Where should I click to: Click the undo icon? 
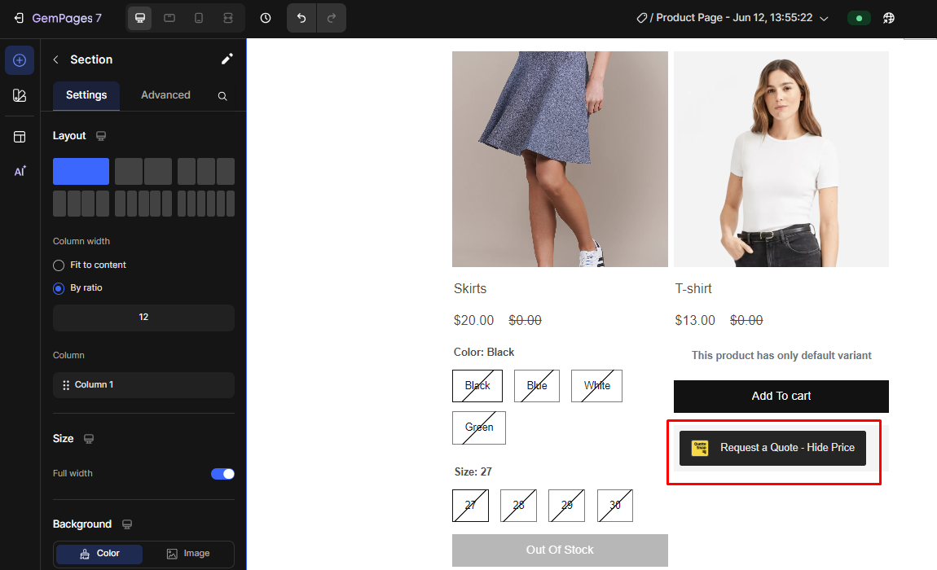point(301,18)
